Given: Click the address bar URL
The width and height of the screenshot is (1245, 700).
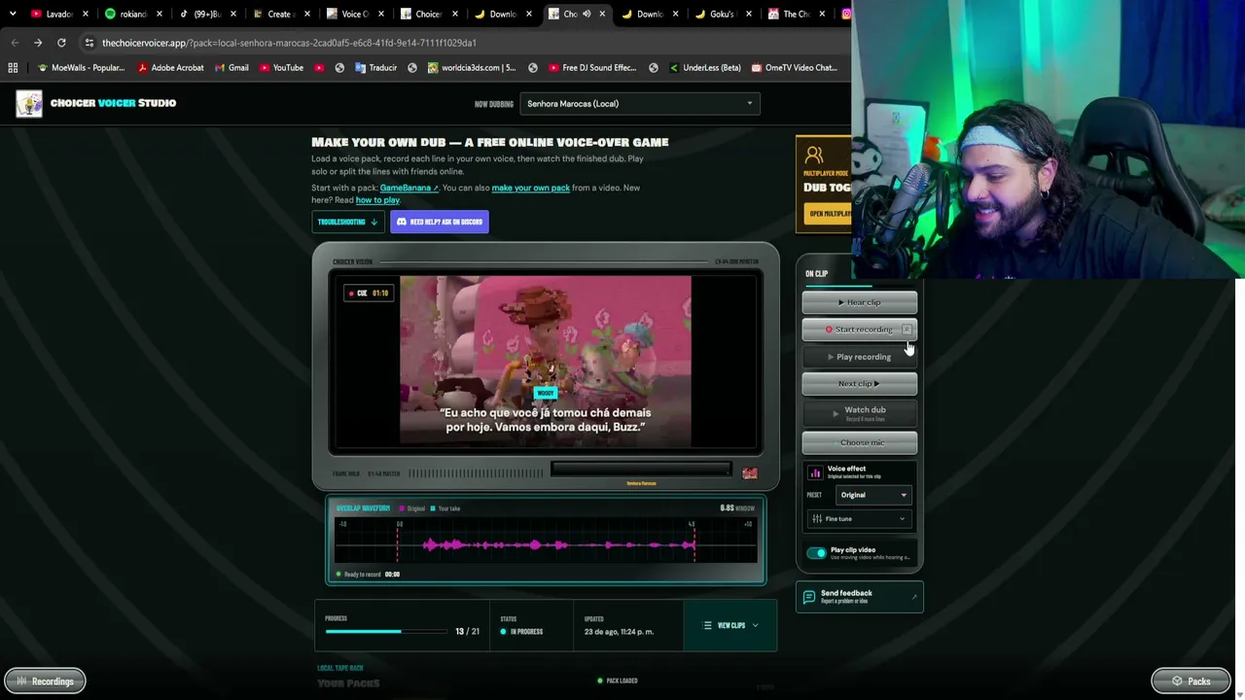Looking at the screenshot, I should 289,43.
